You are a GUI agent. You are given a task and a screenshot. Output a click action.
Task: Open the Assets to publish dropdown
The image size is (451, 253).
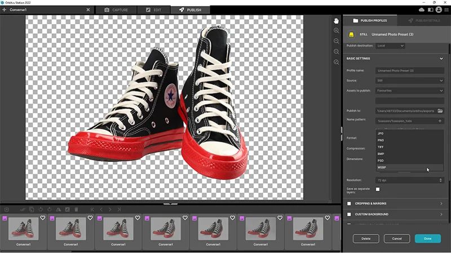coord(410,90)
